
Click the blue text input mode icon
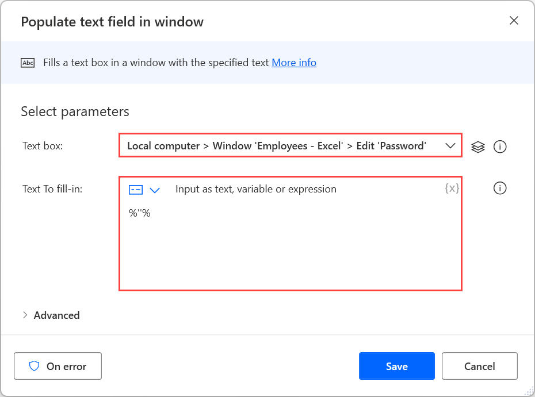pos(135,190)
